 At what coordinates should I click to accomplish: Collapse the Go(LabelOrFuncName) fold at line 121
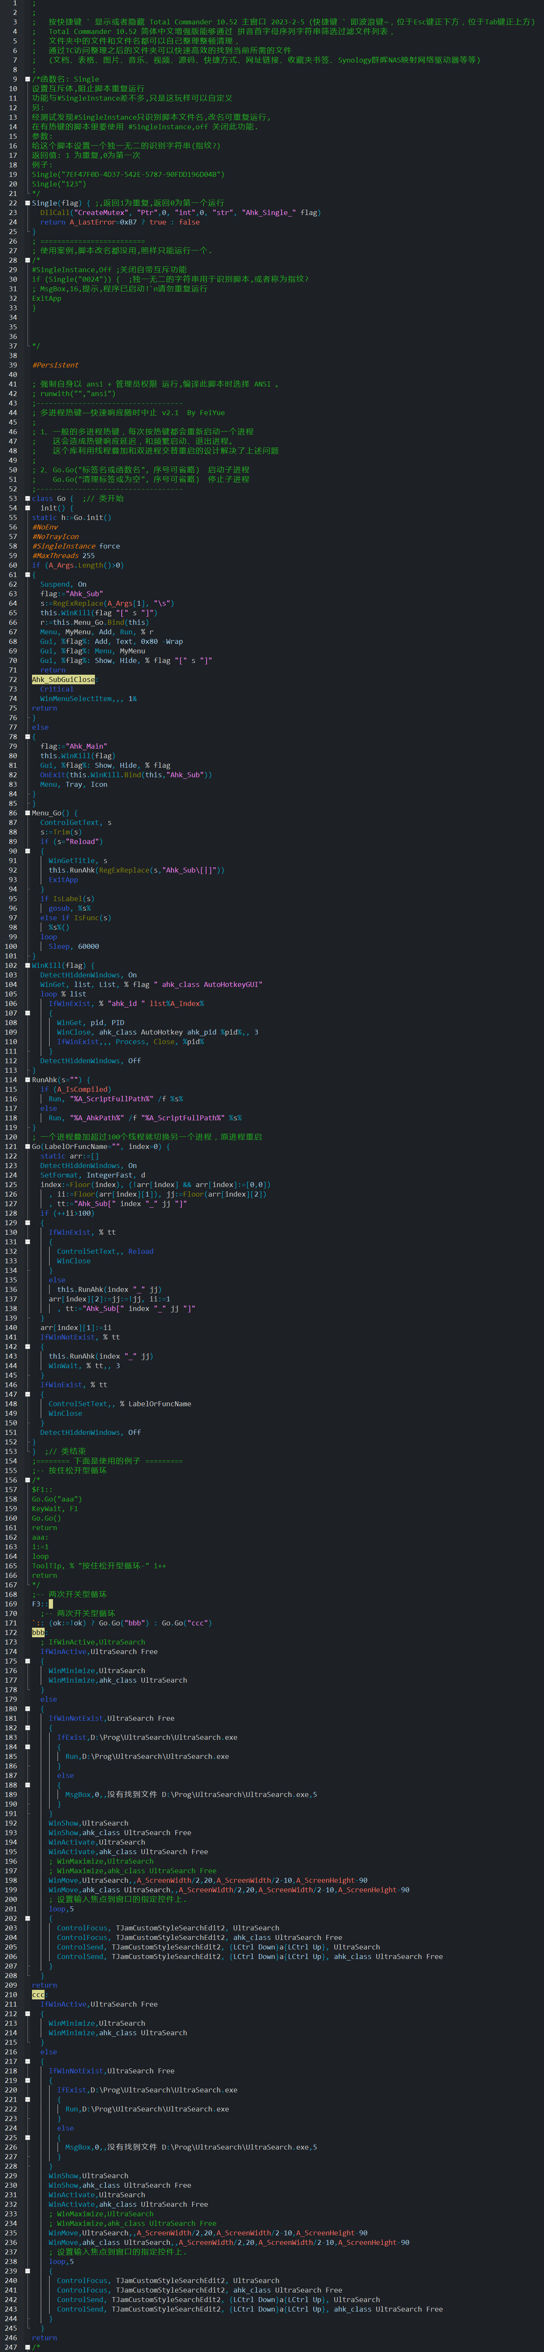(27, 1146)
